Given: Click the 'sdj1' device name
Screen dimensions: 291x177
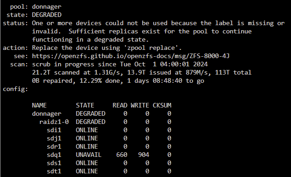Looking at the screenshot, I should tap(54, 139).
